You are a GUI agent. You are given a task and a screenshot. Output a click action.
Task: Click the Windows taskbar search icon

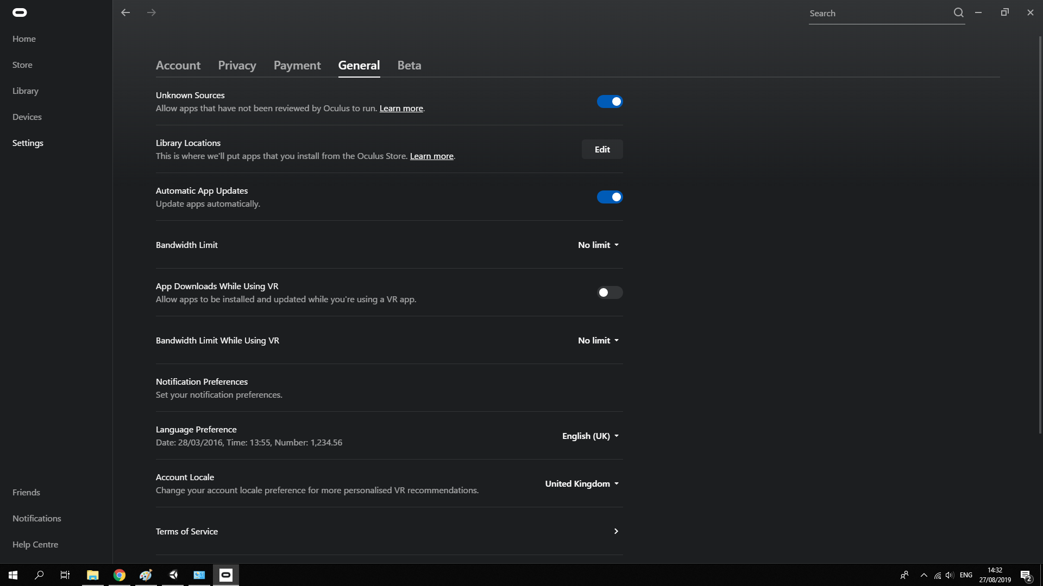[x=39, y=575]
